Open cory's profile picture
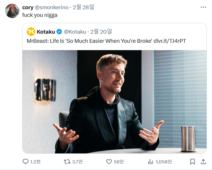 pyautogui.click(x=12, y=11)
